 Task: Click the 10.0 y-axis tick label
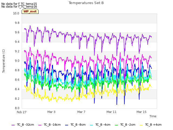(x=16, y=13)
